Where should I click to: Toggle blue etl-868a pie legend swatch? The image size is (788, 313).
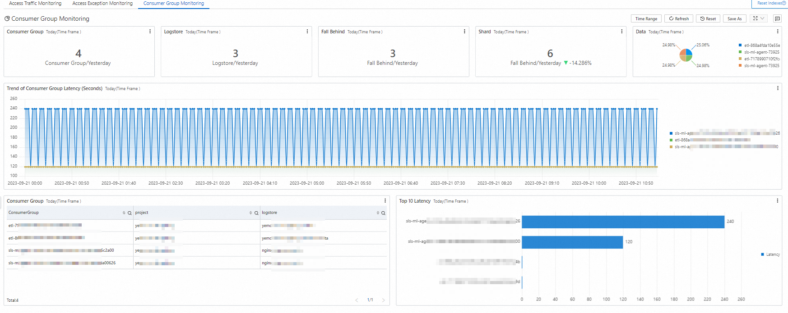[740, 45]
